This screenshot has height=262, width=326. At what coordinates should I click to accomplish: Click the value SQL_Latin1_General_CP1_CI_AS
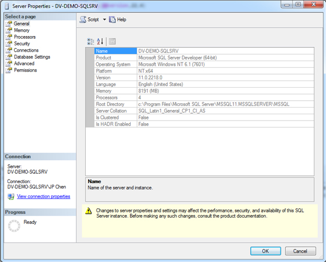point(172,111)
